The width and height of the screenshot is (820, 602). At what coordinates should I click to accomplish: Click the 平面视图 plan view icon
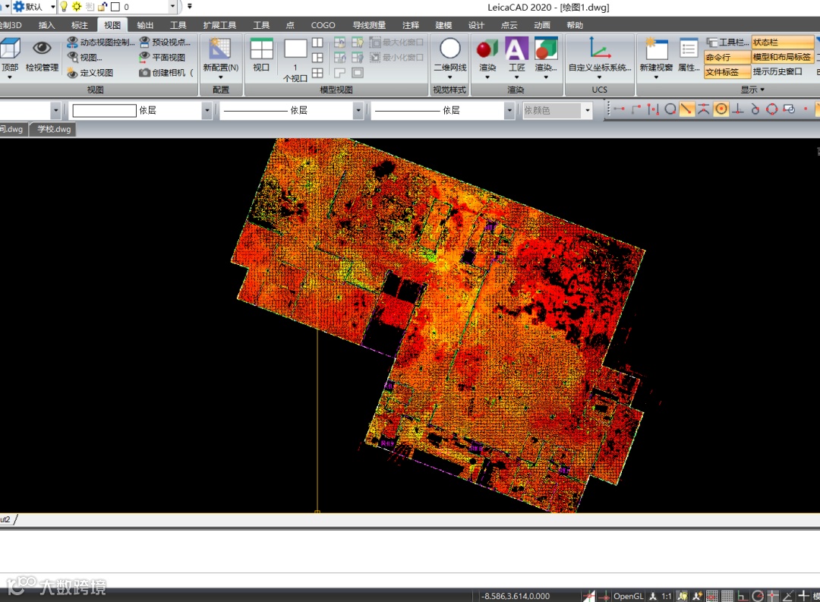(145, 58)
